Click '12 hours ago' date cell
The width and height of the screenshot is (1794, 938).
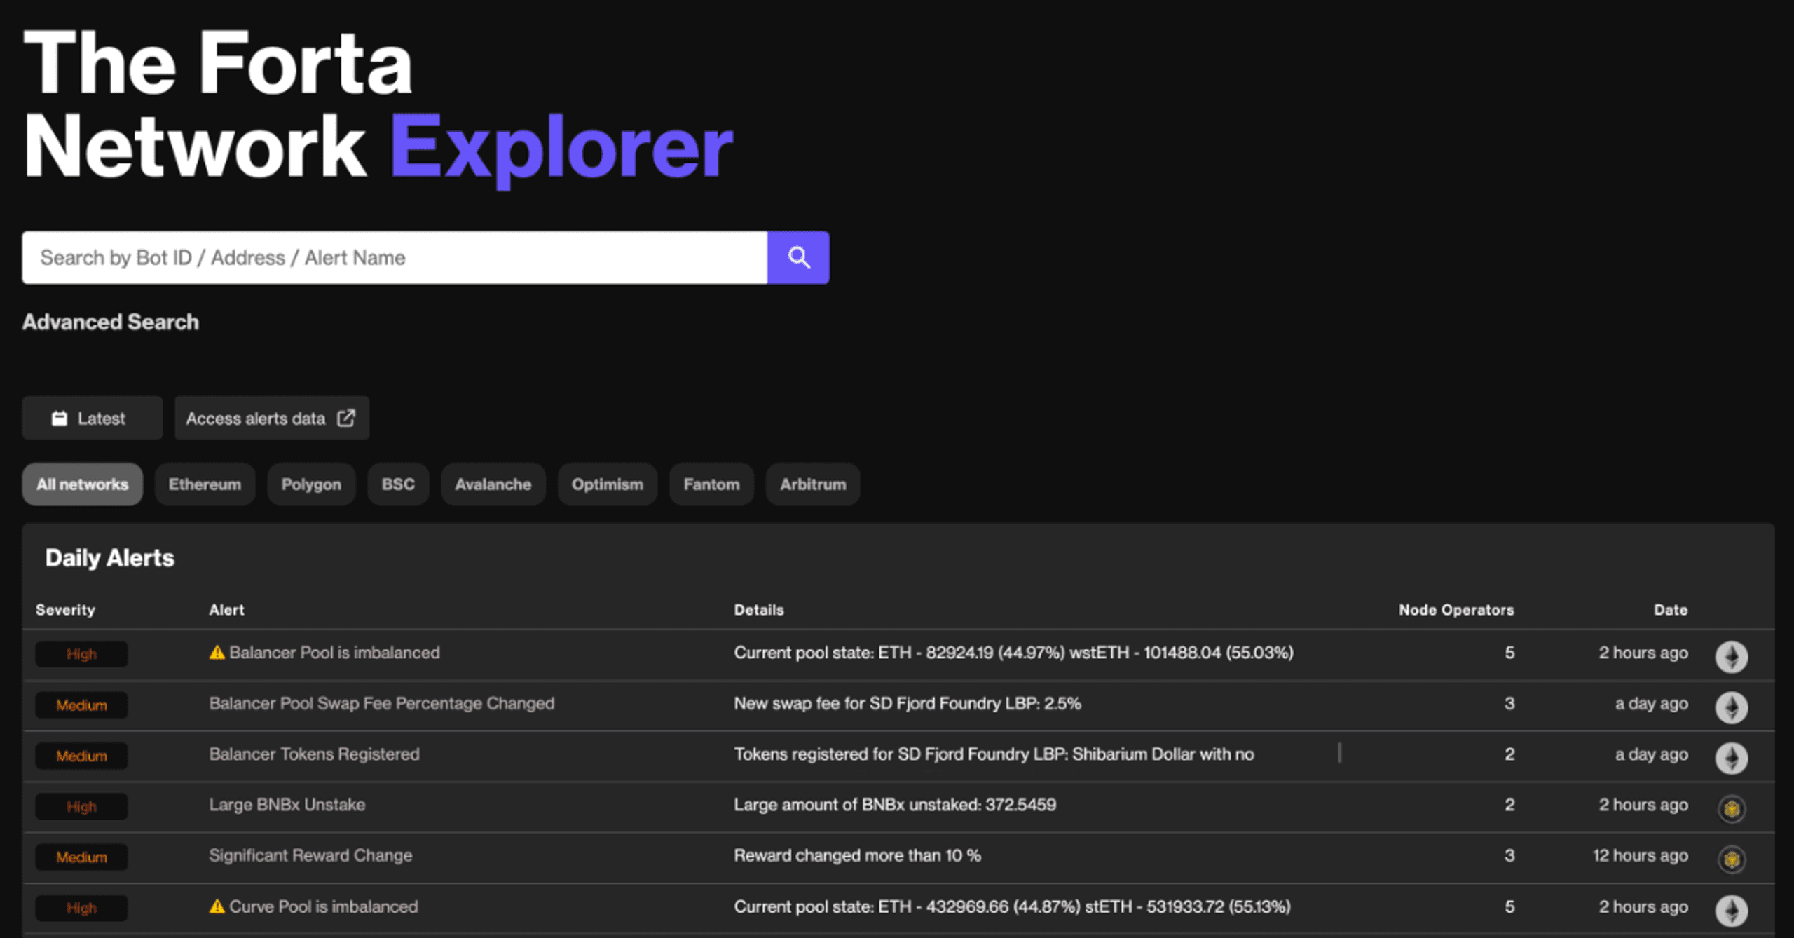point(1641,855)
